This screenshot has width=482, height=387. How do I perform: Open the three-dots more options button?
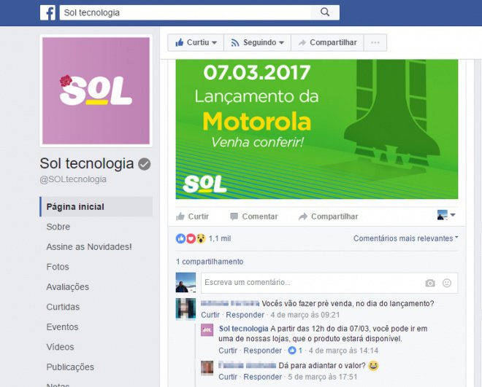coord(375,42)
